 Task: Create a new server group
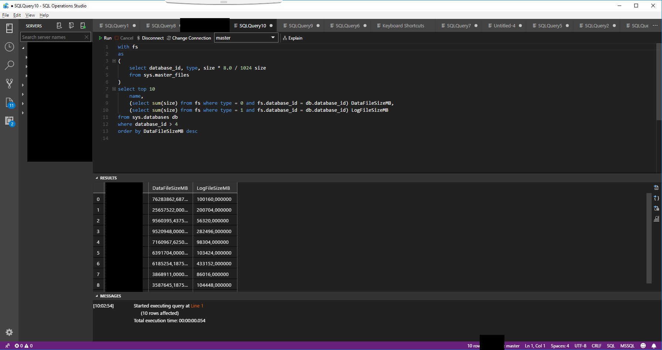pyautogui.click(x=71, y=25)
